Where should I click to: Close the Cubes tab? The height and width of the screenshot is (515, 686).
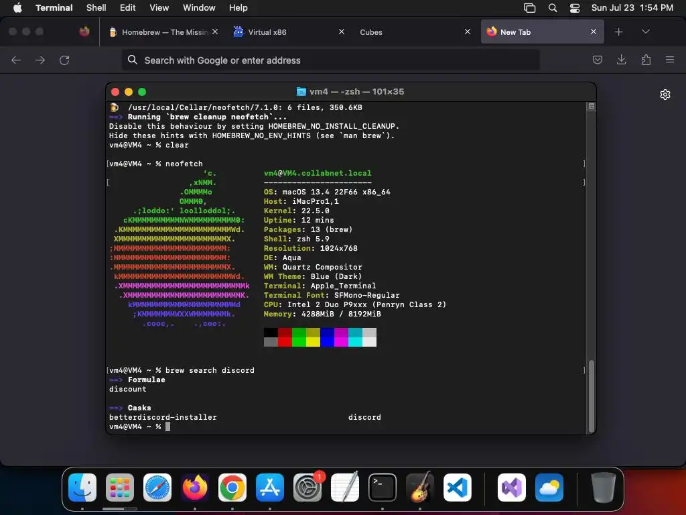(x=468, y=32)
